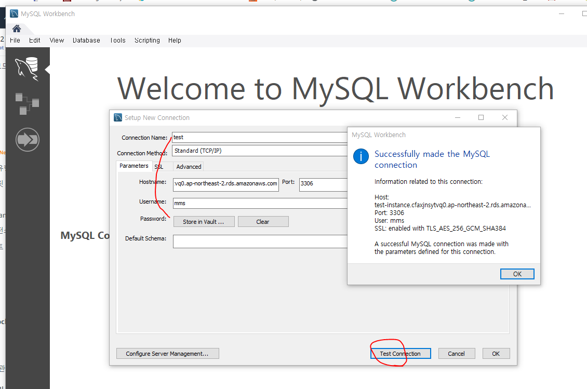
Task: Click the 'Successfully made the MySQL connection' heading
Action: 432,159
